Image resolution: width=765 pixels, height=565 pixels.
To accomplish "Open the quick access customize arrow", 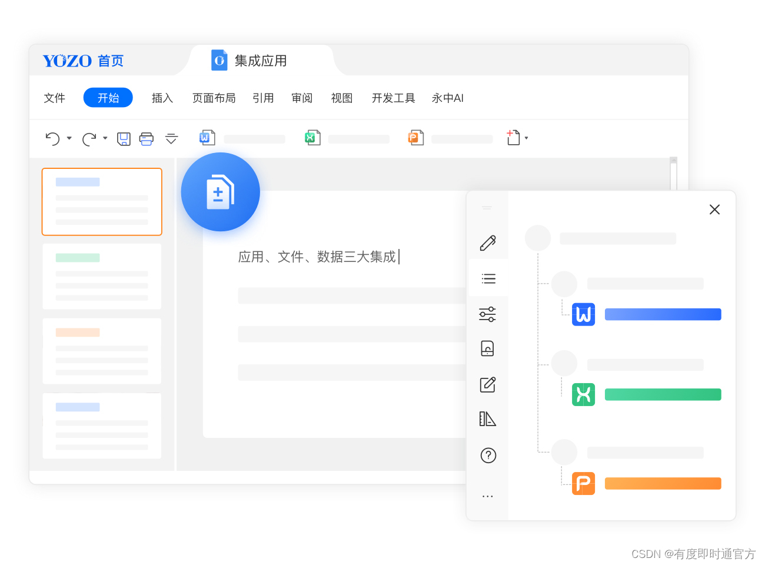I will (x=171, y=139).
